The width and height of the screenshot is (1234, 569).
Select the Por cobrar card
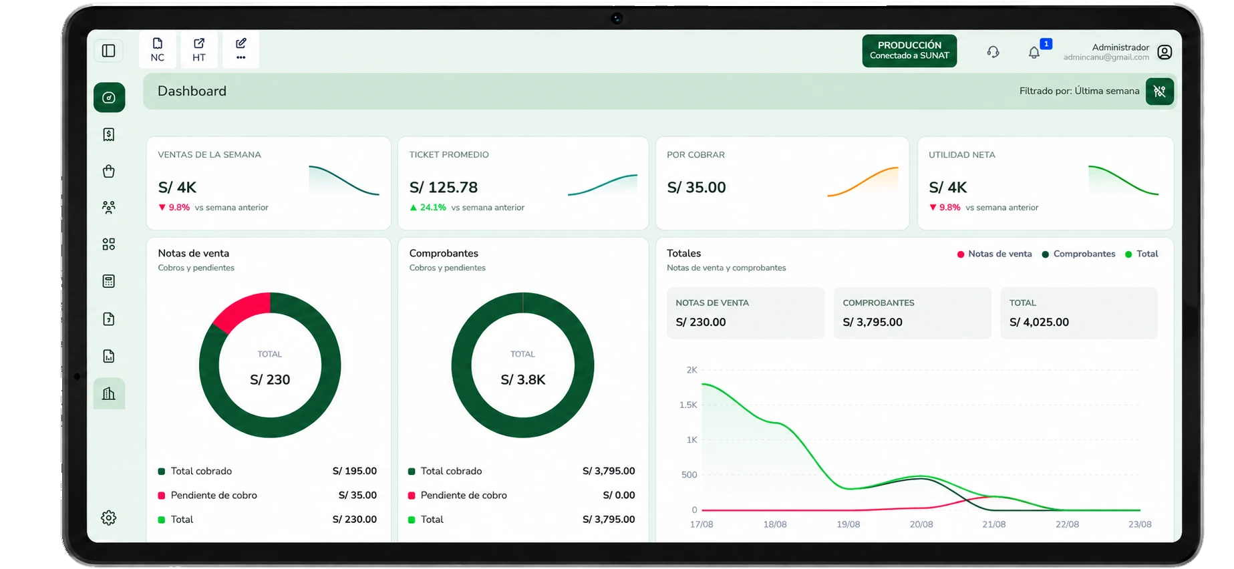(782, 183)
